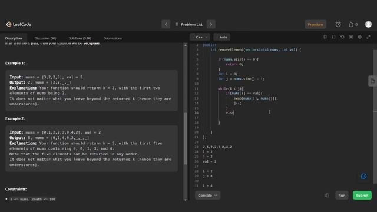The image size is (377, 212).
Task: Open the Auto mode dropdown
Action: click(221, 37)
